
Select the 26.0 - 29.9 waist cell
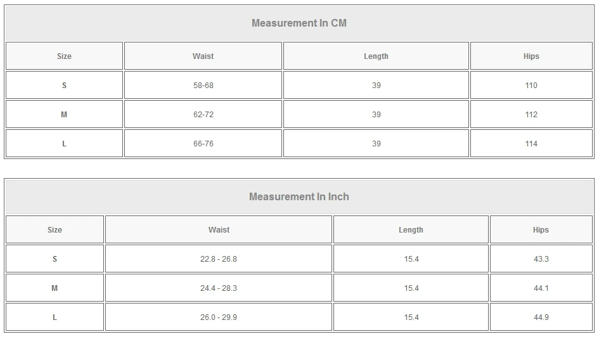[x=219, y=317]
